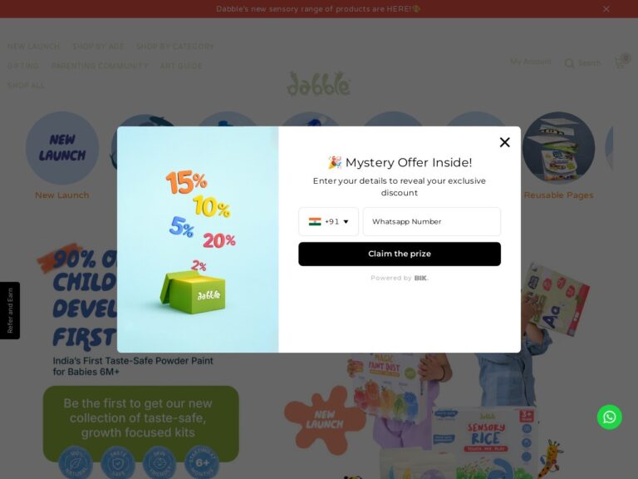Viewport: 638px width, 479px height.
Task: Select the New Launch category circle
Action: click(x=61, y=148)
